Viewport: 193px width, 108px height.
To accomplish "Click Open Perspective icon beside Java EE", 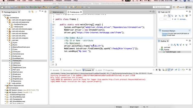I will click(174, 7).
